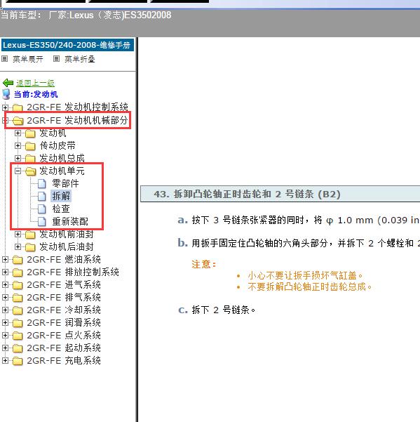
Task: Open the 检查 page
Action: (61, 209)
